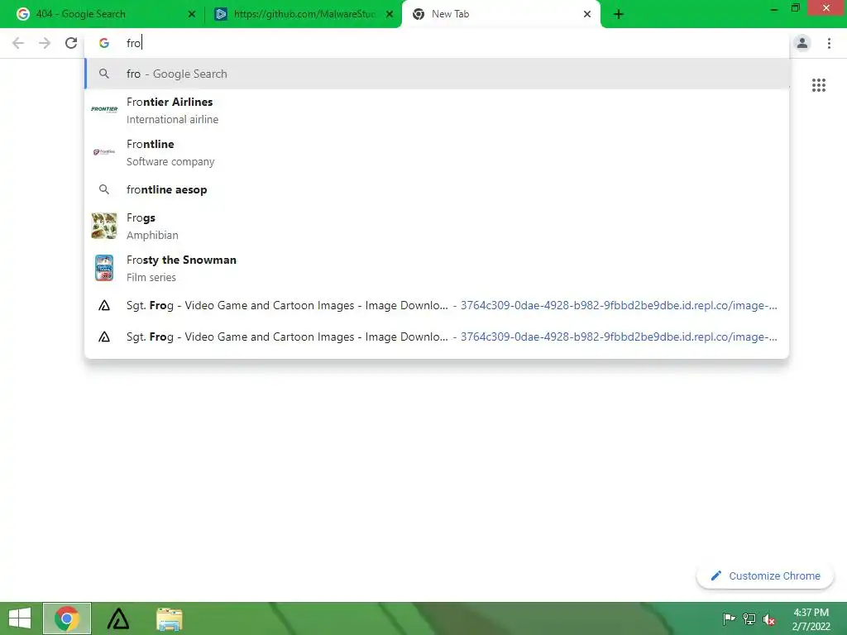
Task: Open the Google apps grid
Action: click(819, 85)
